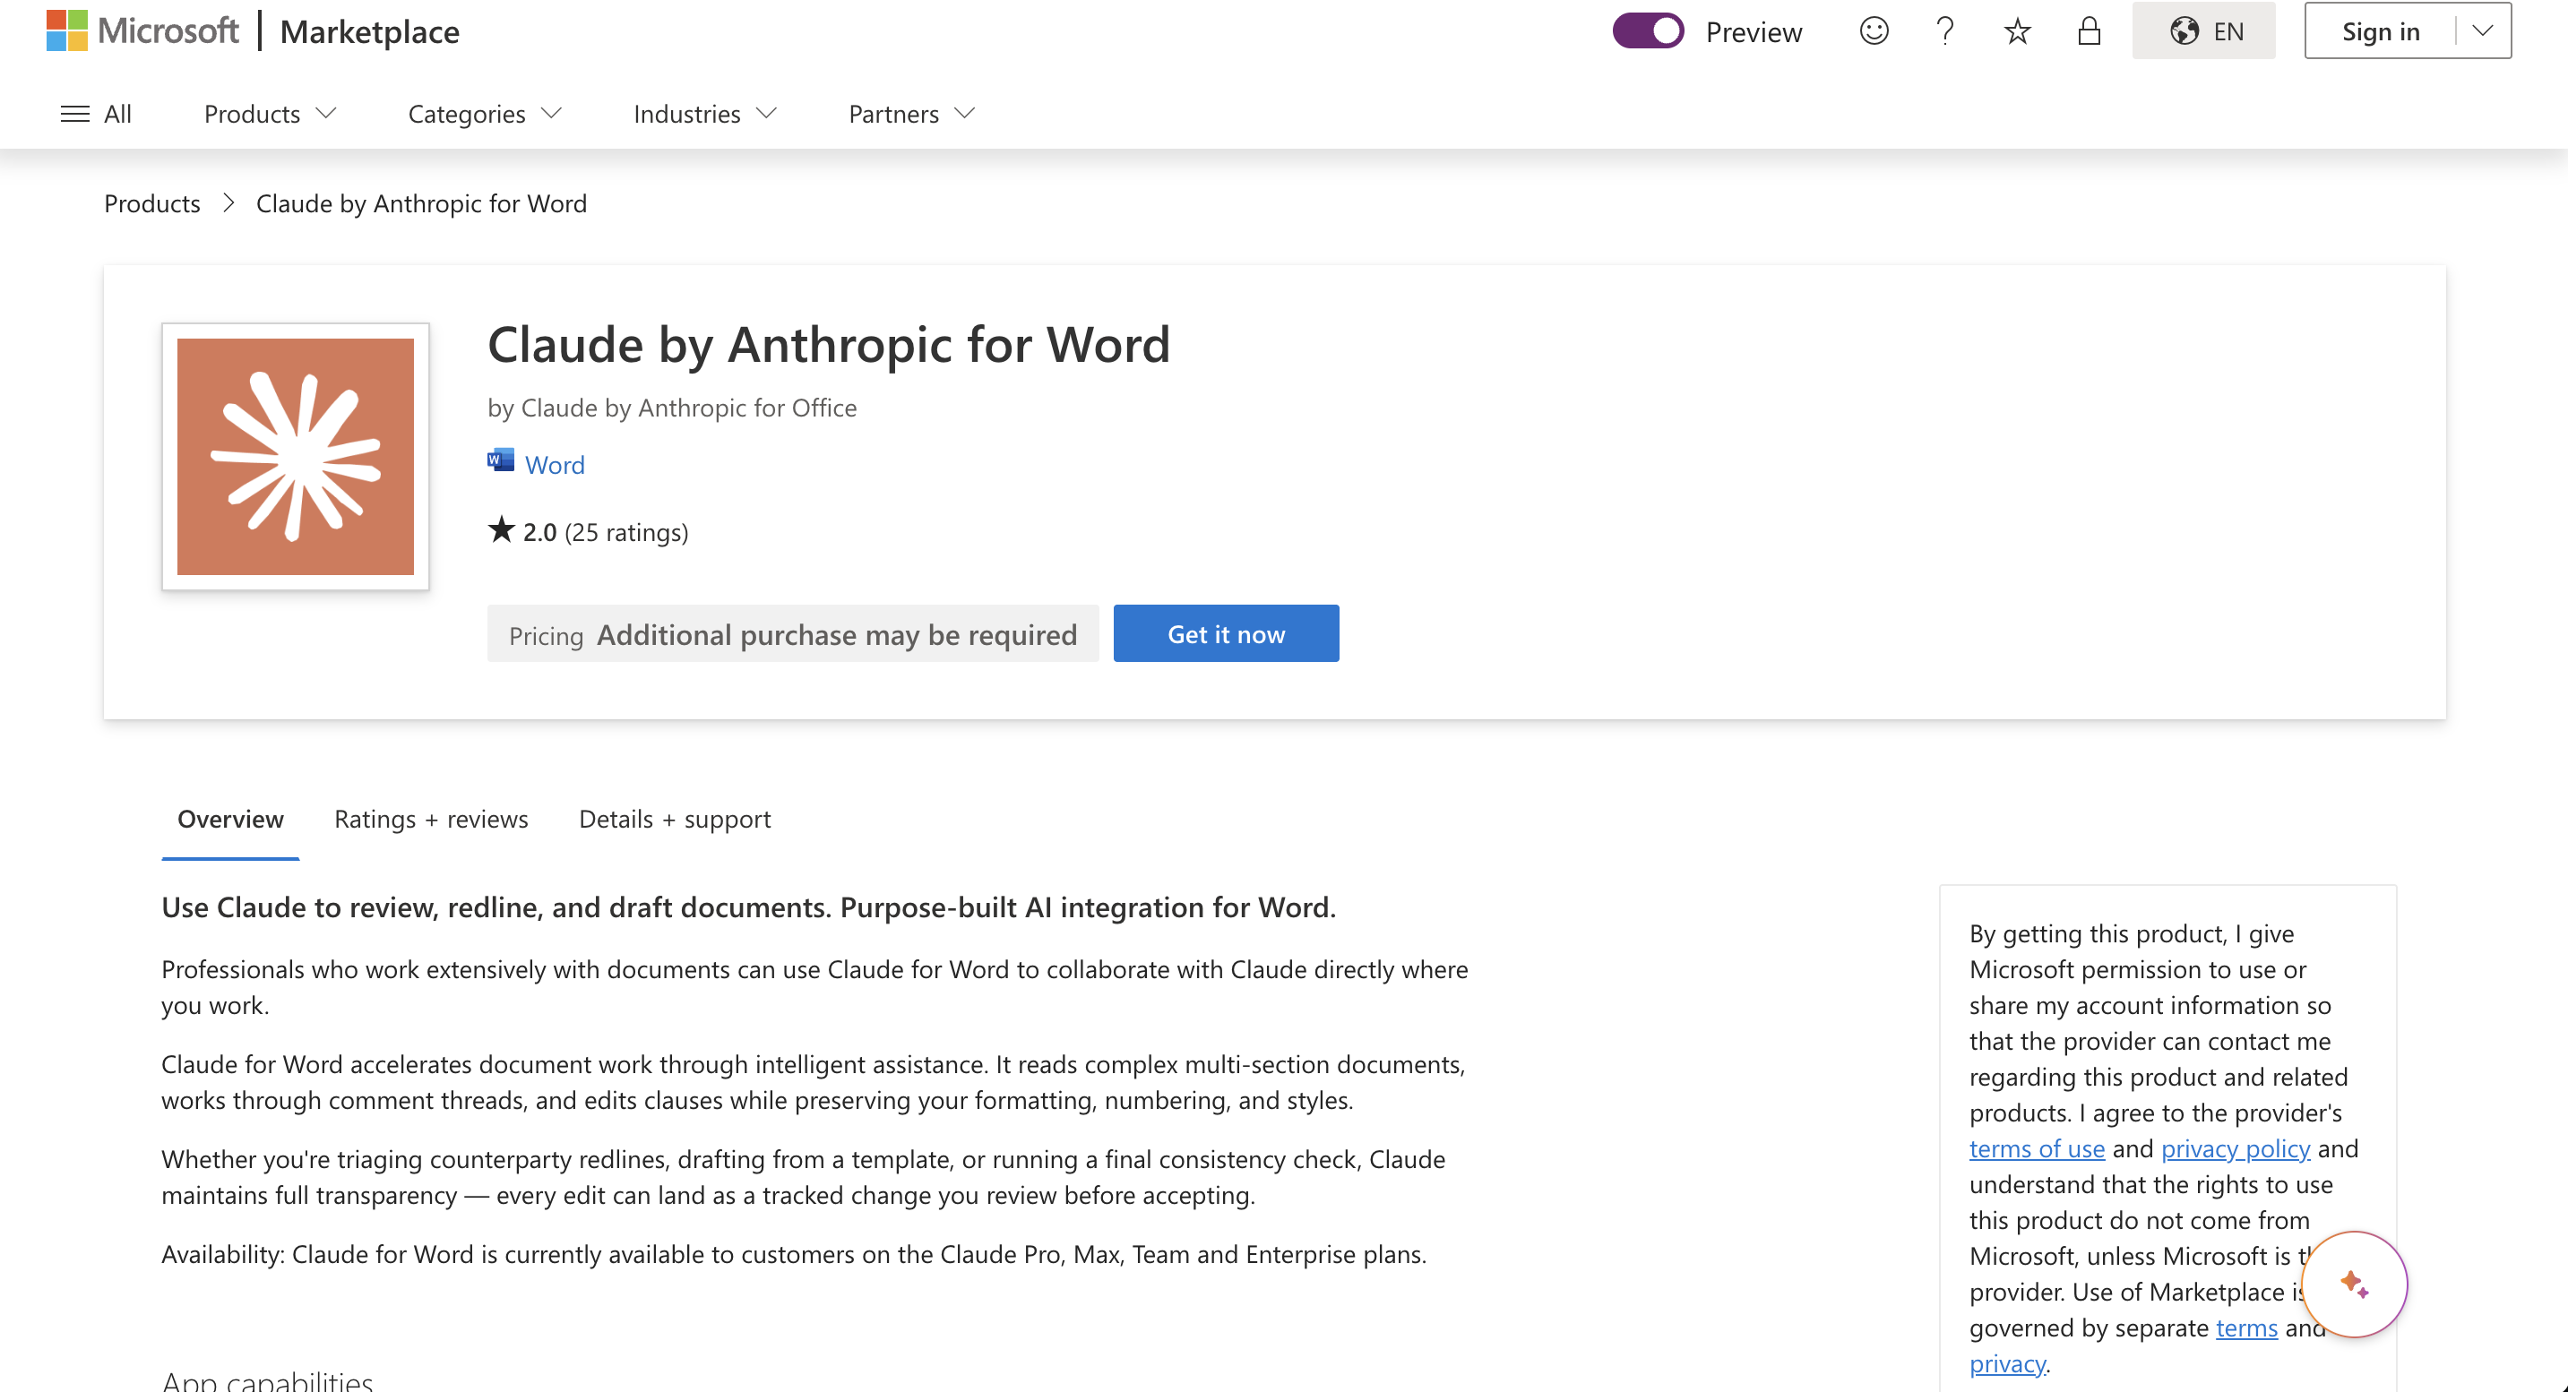This screenshot has height=1392, width=2568.
Task: Click the publisher name under the title
Action: tap(672, 408)
